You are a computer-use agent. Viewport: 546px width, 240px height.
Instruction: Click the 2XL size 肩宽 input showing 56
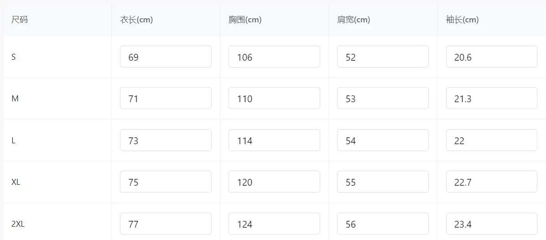(383, 224)
